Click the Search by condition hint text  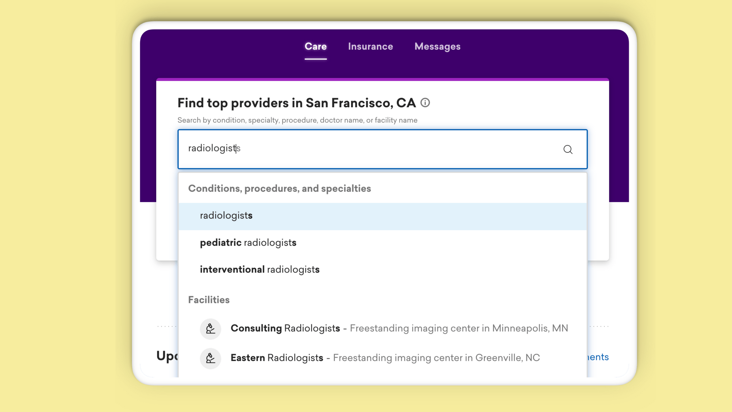click(297, 120)
